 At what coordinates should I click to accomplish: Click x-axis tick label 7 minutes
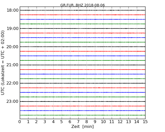78,122
